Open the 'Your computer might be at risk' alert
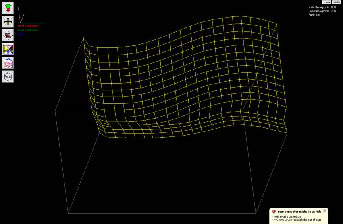This screenshot has height=224, width=343. tap(299, 212)
